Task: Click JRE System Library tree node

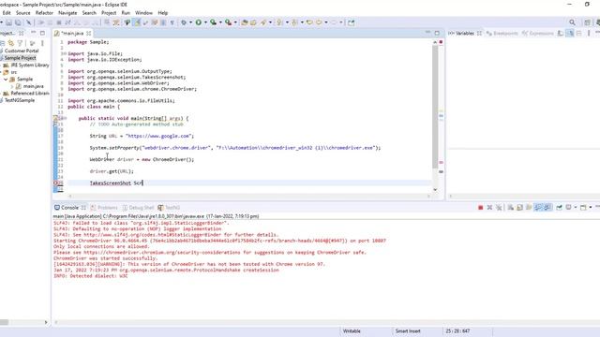Action: point(30,65)
